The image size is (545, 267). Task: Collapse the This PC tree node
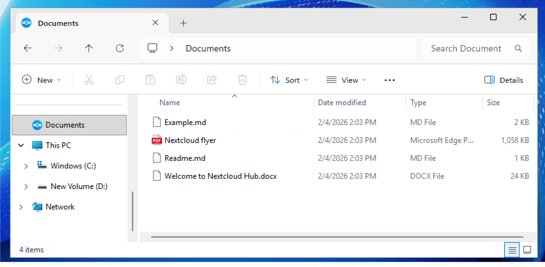21,146
